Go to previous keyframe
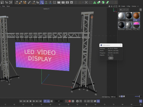 click(x=24, y=101)
